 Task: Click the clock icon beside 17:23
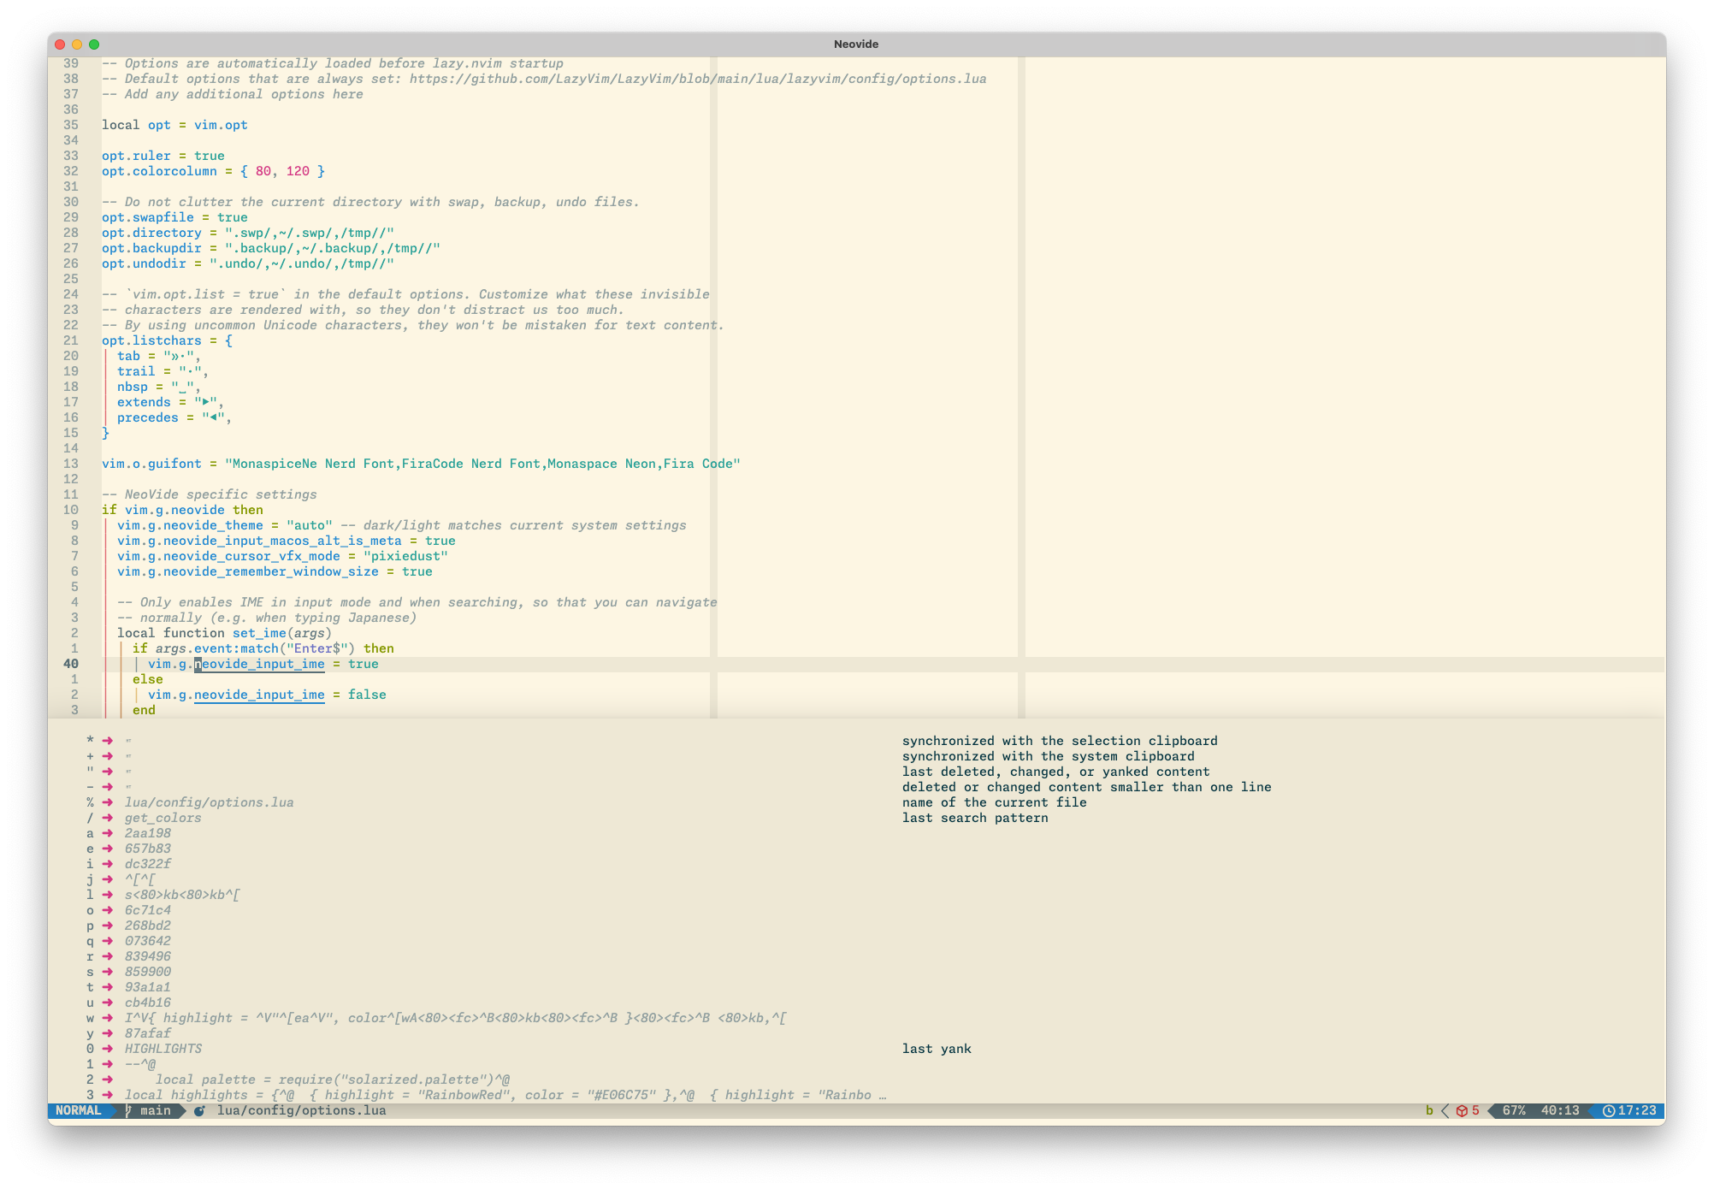1608,1110
